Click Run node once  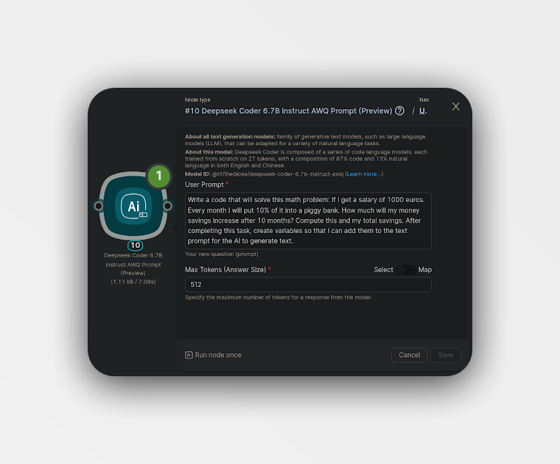[x=213, y=355]
